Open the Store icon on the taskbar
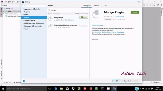Screen dimensions: 163x91 pos(67,89)
